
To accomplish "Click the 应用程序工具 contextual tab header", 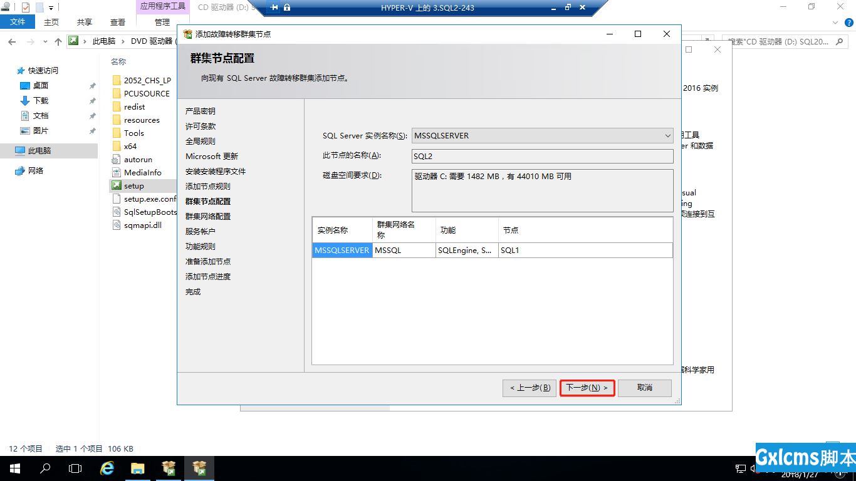I will click(x=163, y=6).
